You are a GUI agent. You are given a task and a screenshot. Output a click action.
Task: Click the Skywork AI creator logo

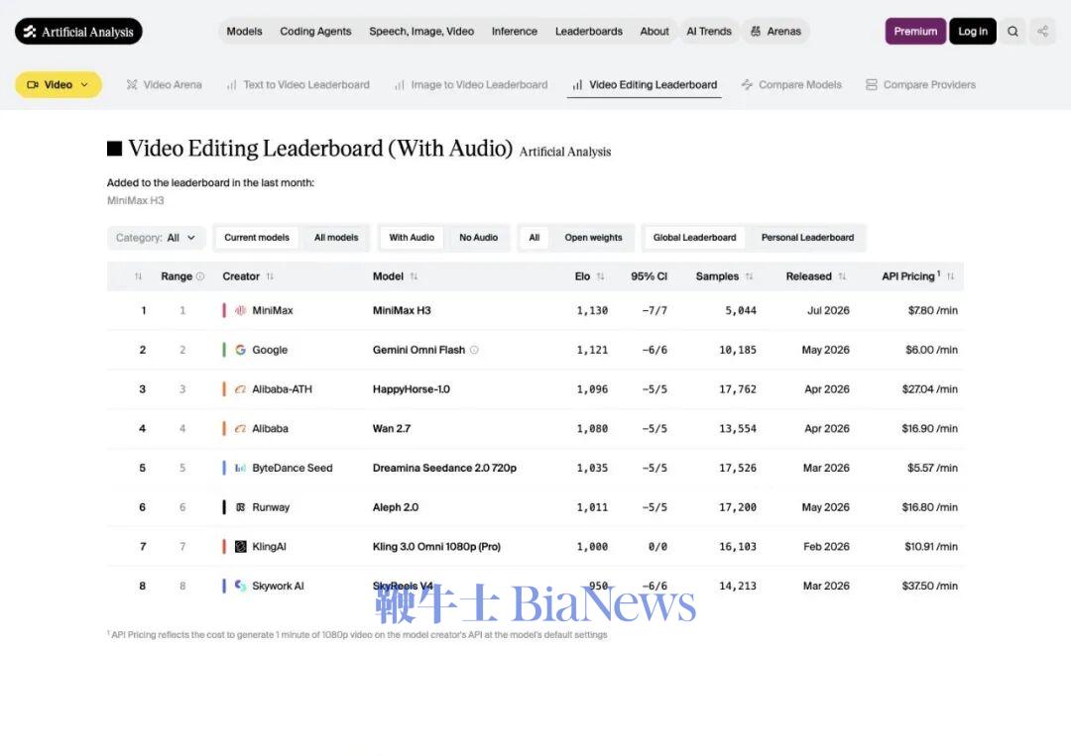(240, 586)
